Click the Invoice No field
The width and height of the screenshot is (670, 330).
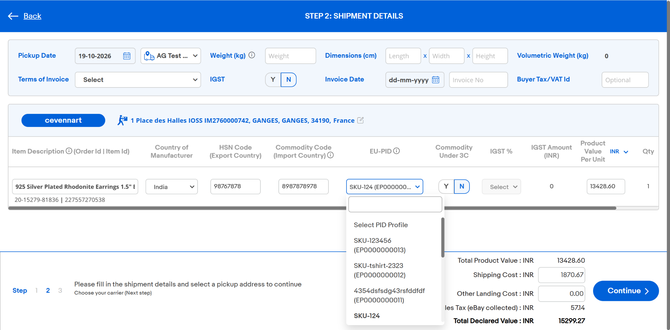tap(478, 80)
